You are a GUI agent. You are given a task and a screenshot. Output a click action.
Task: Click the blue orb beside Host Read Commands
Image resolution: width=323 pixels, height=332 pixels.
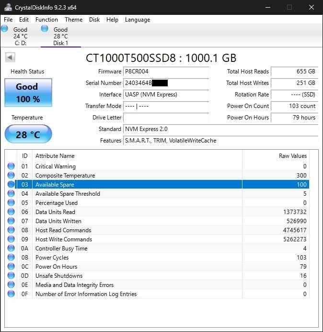click(x=11, y=230)
